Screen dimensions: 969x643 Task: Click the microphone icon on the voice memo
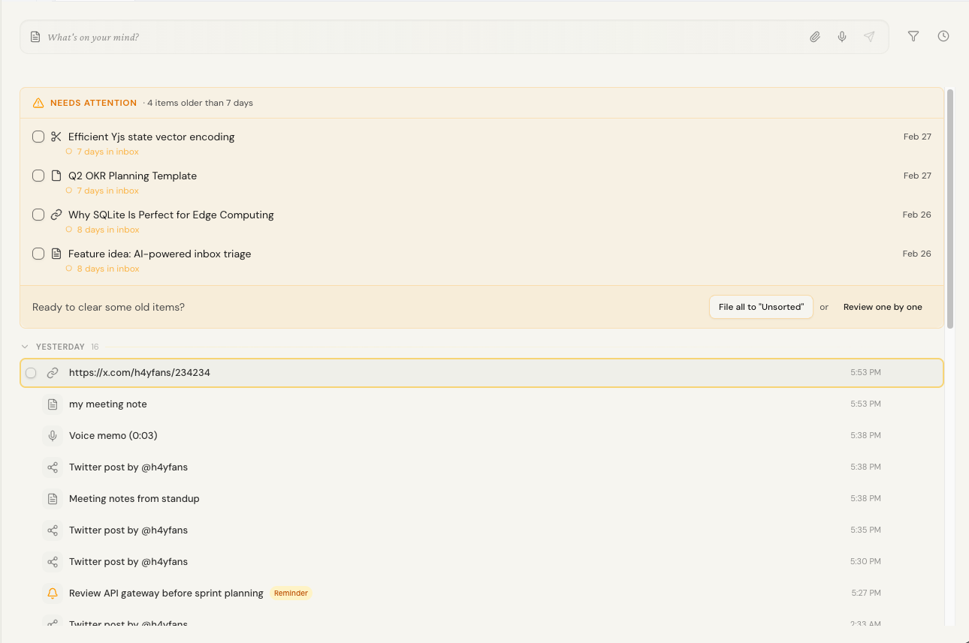coord(53,435)
